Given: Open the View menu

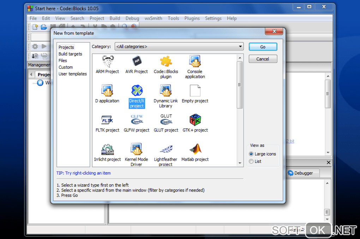Looking at the screenshot, I should point(60,18).
